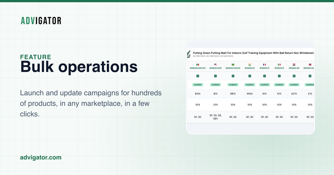Image resolution: width=334 pixels, height=175 pixels.
Task: Open the putting green product thumbnail
Action: [189, 54]
